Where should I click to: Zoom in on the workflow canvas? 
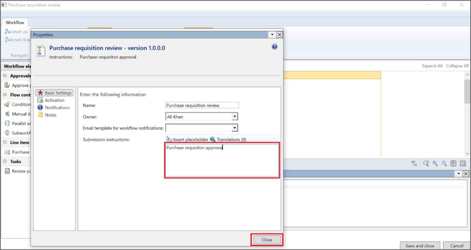435,164
